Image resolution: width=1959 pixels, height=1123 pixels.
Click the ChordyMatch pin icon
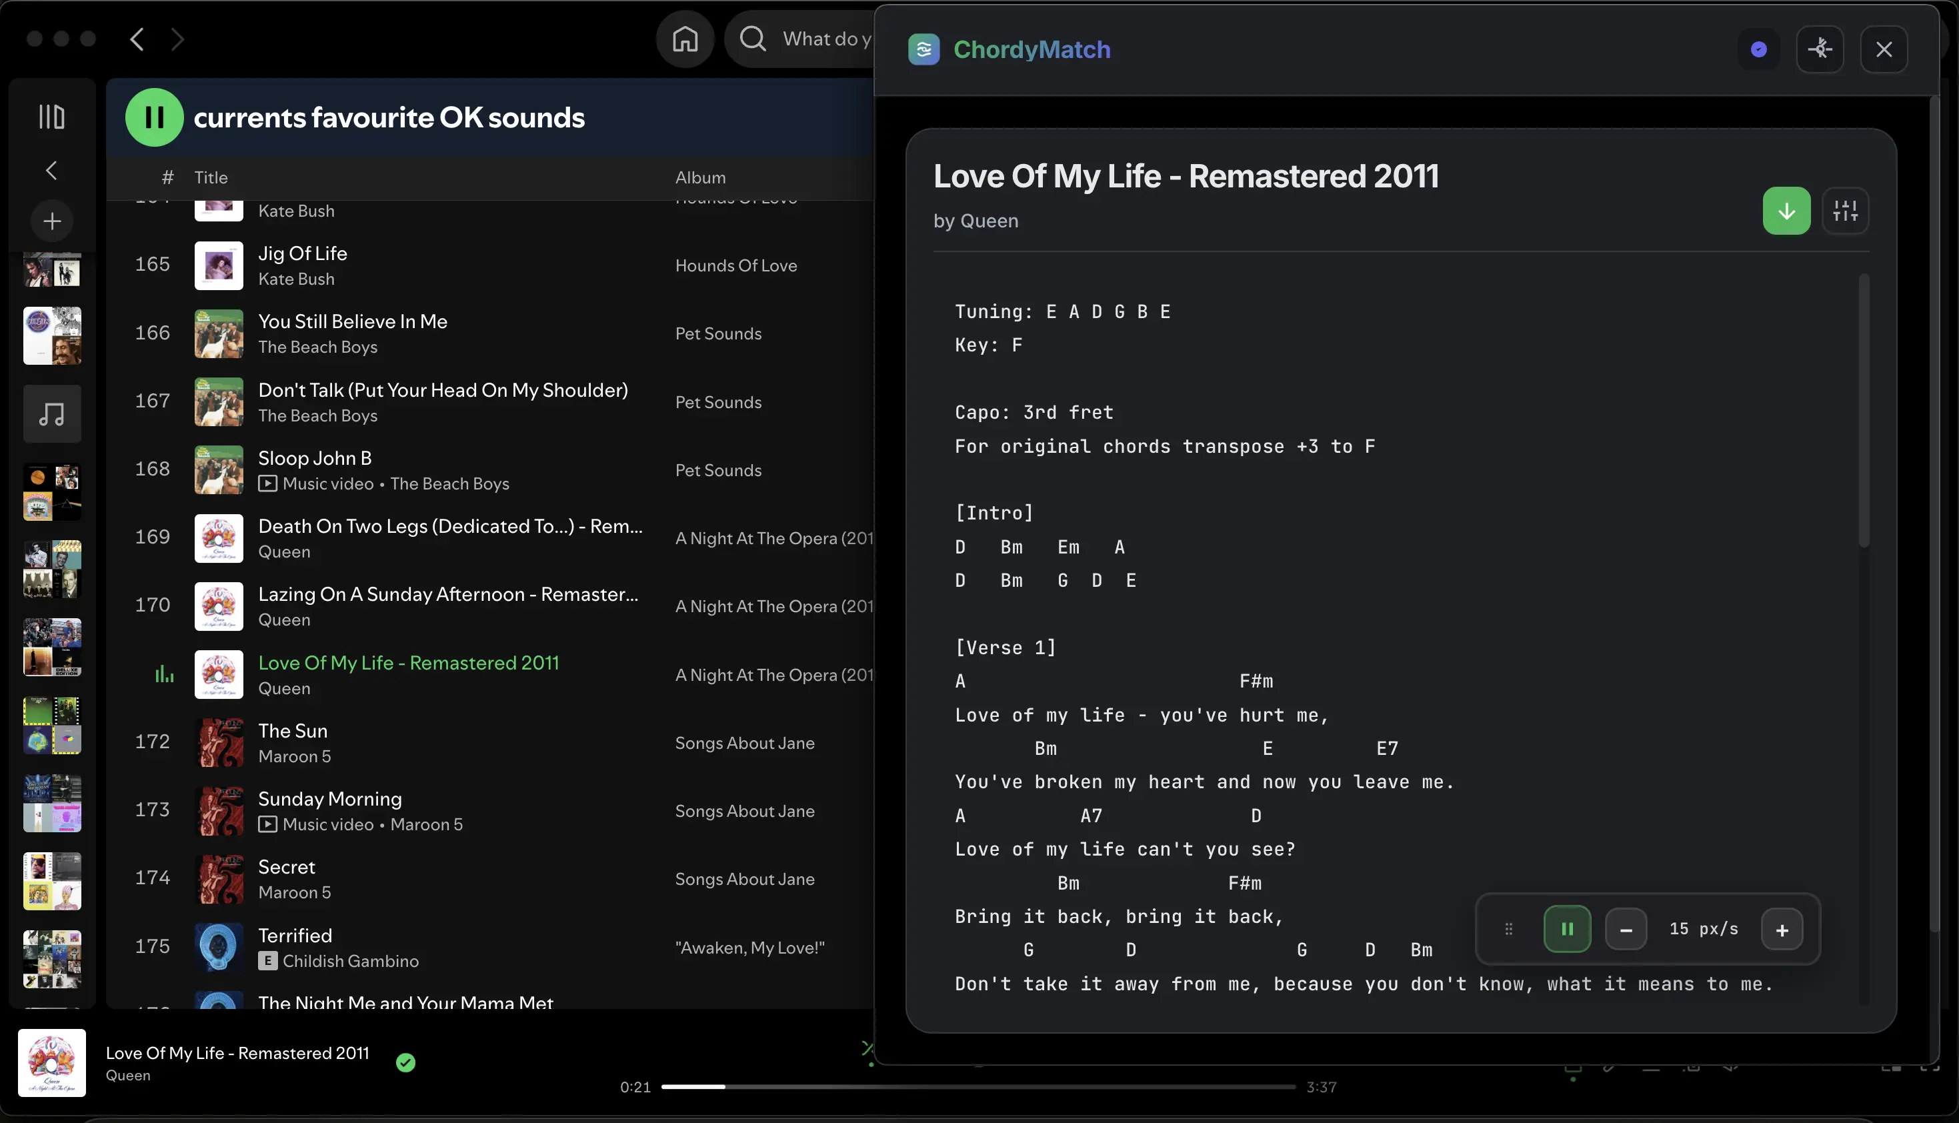(1820, 49)
